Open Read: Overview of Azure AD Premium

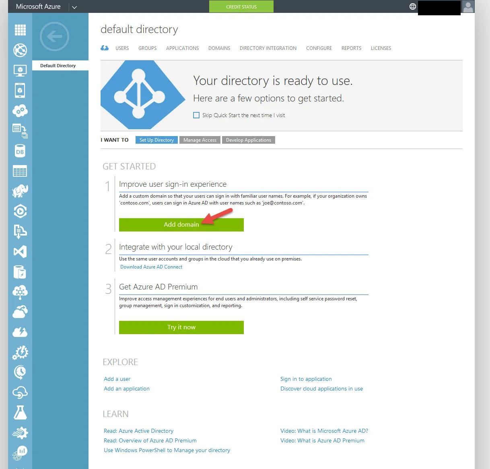click(x=150, y=440)
